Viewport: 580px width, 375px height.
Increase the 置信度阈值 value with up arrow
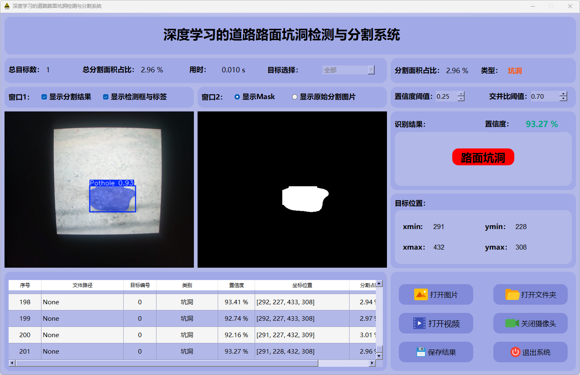[x=461, y=94]
